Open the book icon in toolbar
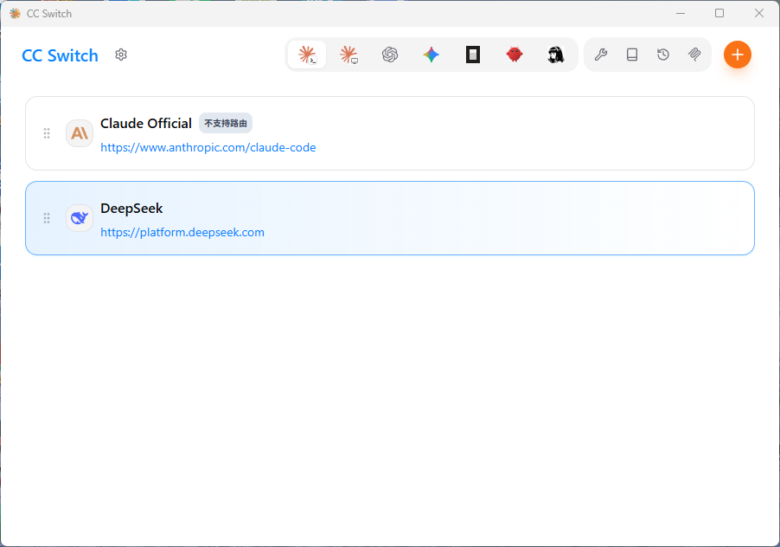780x547 pixels. [632, 55]
